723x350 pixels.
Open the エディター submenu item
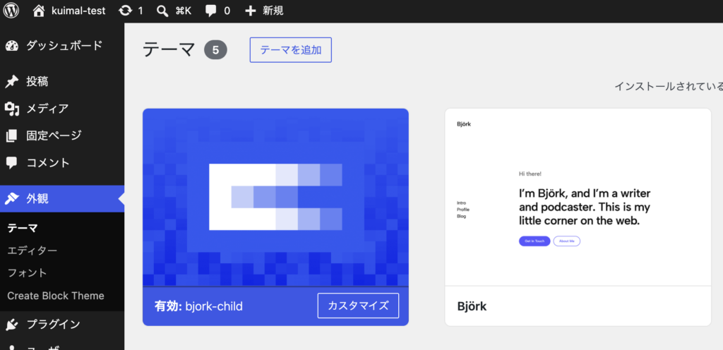point(32,251)
